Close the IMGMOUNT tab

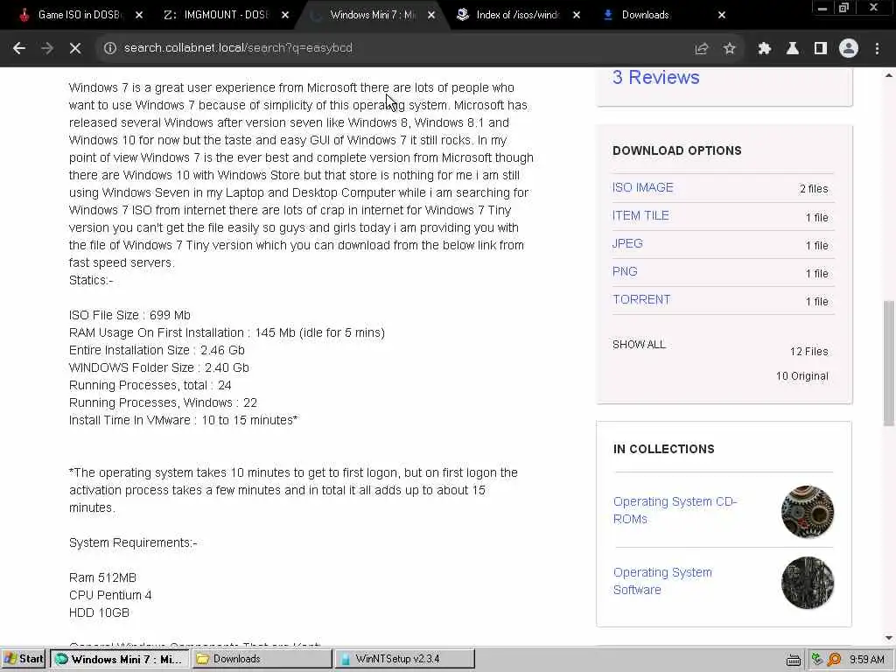tap(285, 15)
